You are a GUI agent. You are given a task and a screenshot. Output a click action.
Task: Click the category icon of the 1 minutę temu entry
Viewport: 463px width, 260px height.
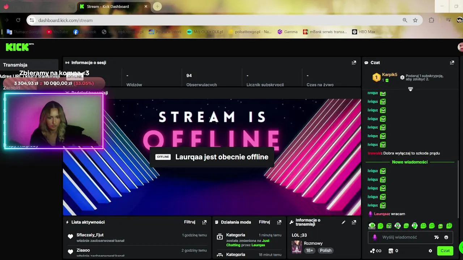click(220, 237)
